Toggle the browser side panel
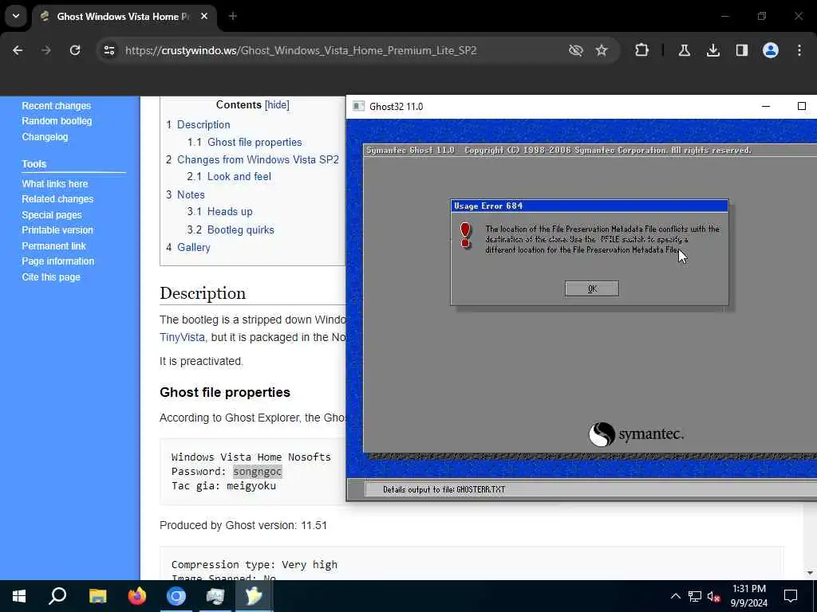The height and width of the screenshot is (612, 817). click(741, 50)
